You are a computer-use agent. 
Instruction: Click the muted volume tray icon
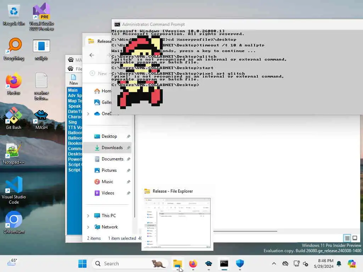(x=306, y=263)
